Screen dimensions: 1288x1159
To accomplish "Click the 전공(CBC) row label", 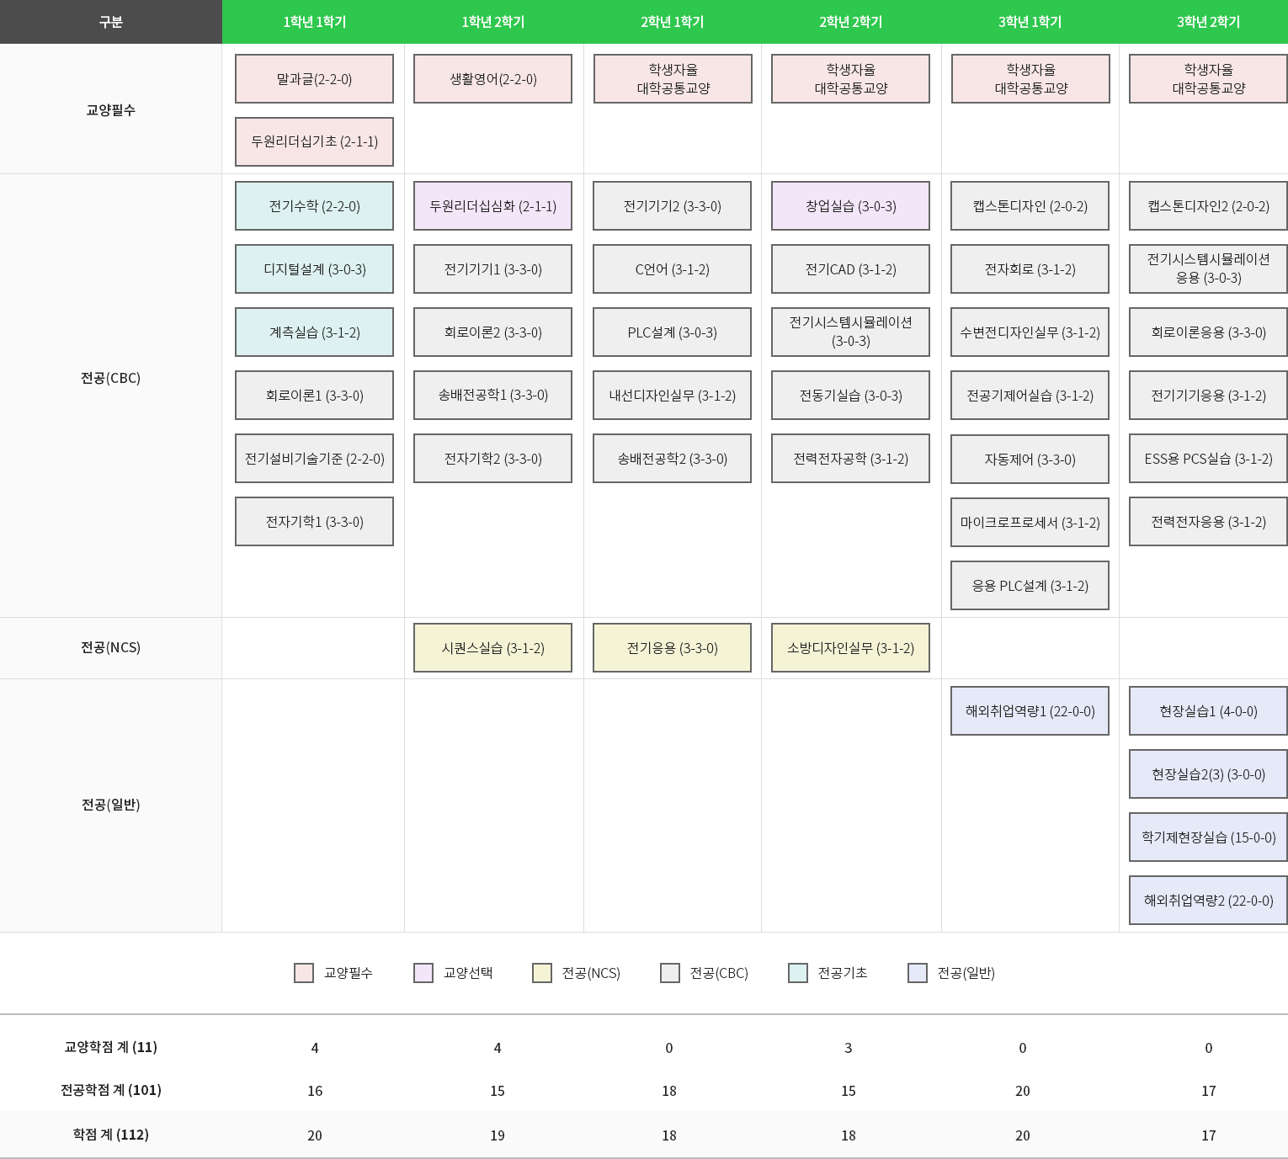I will point(111,378).
